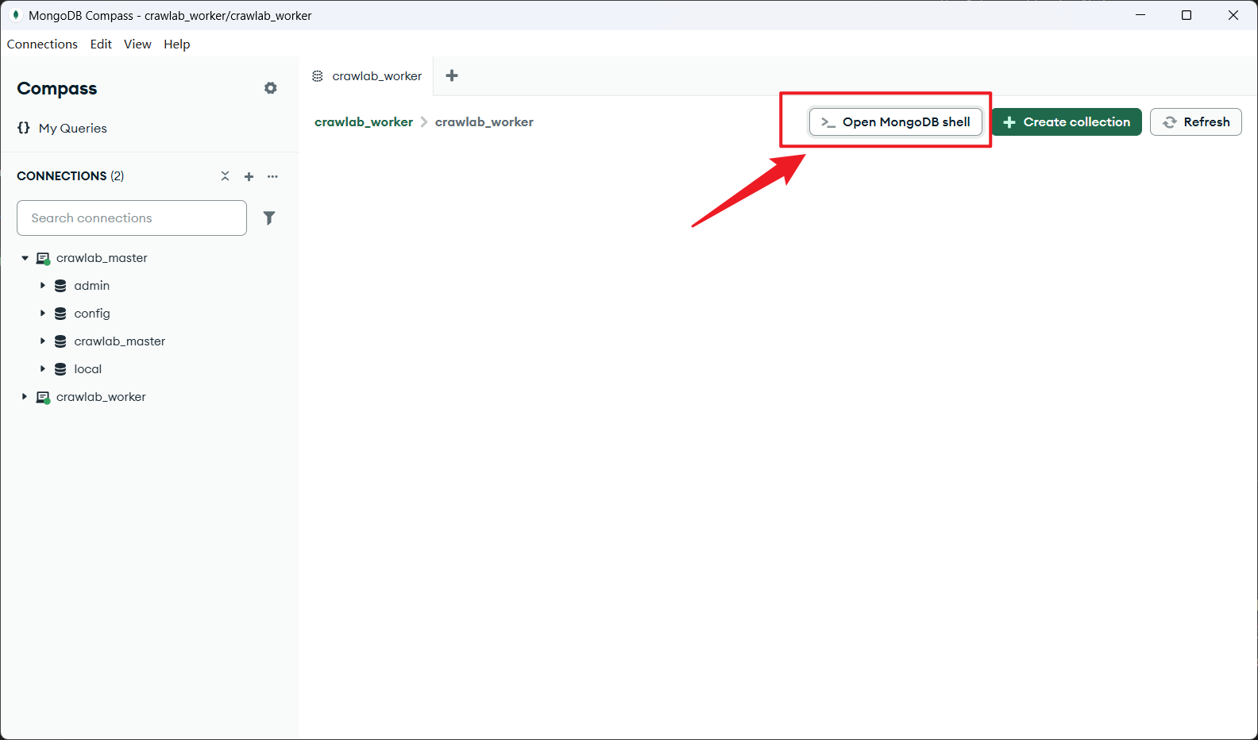Click the crawlab_master database icon
The image size is (1258, 740).
(x=60, y=341)
